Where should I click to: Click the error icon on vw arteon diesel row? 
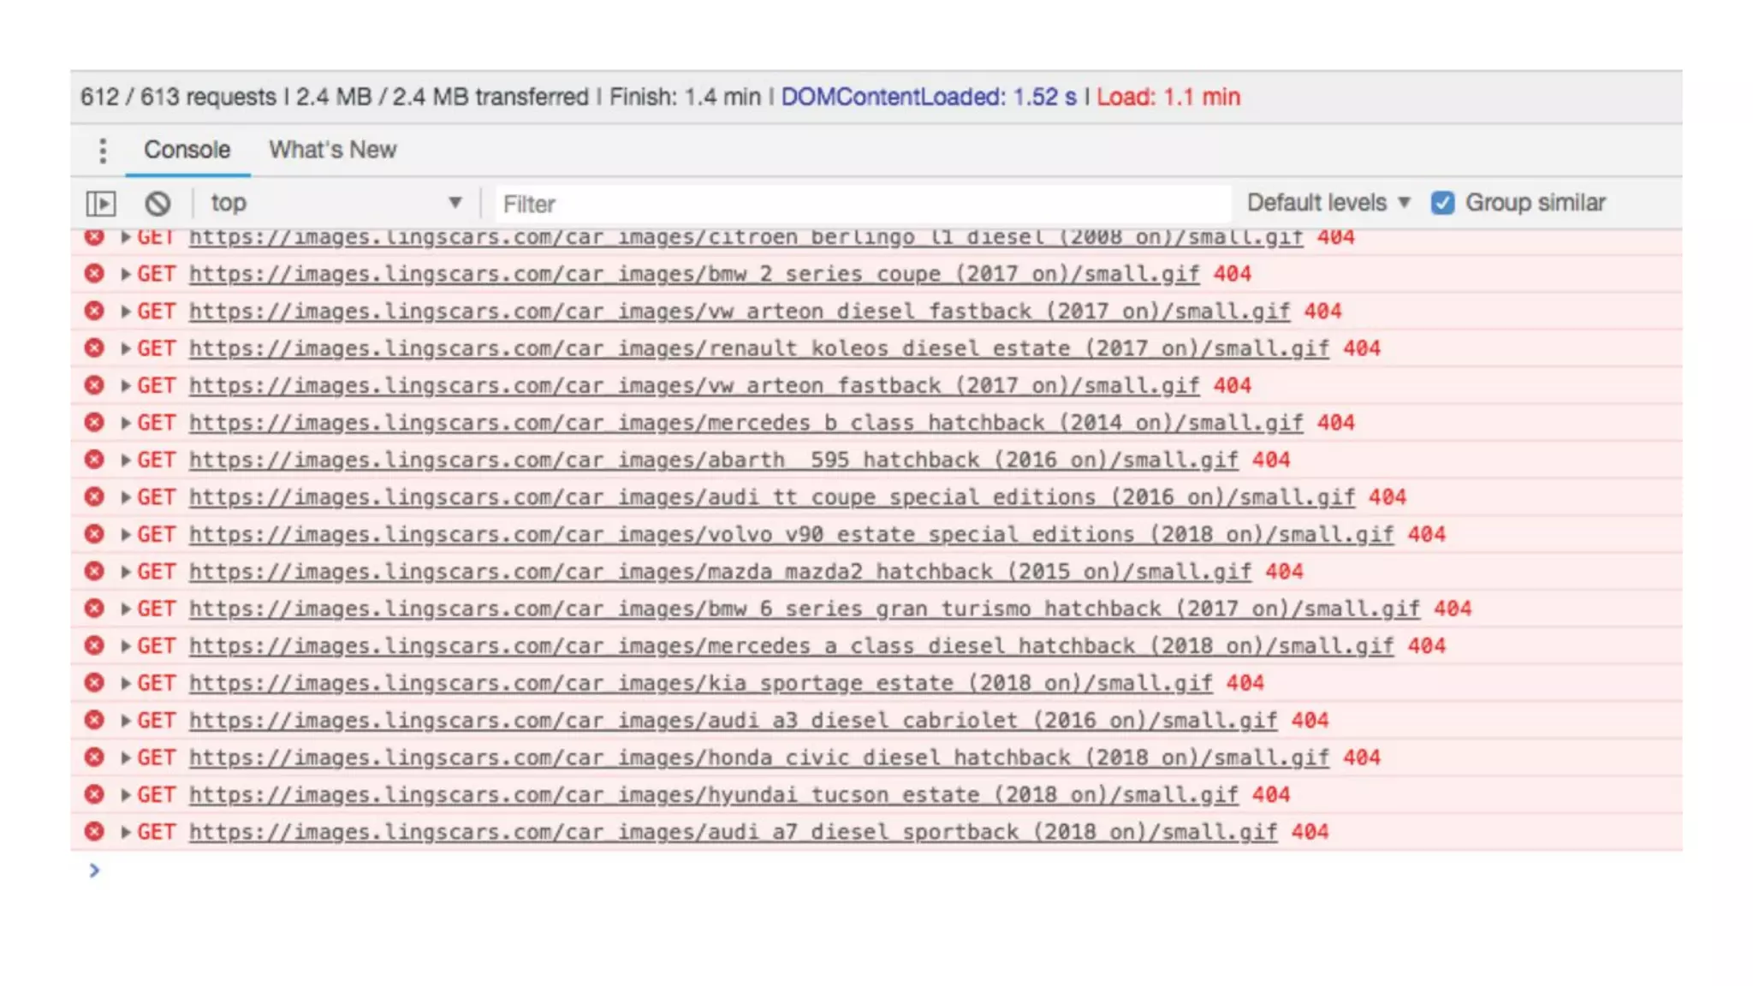click(x=94, y=311)
